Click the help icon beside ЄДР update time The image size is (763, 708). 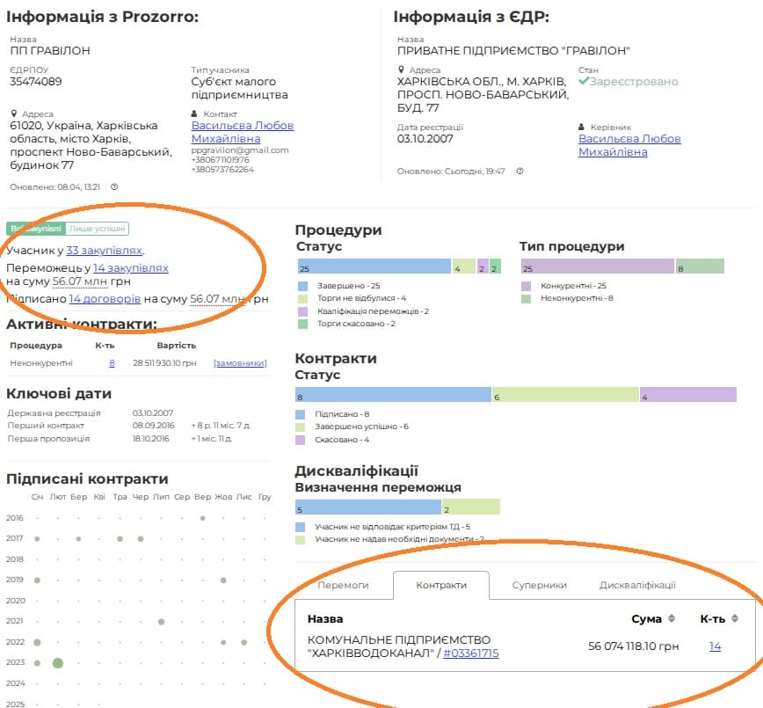[520, 171]
